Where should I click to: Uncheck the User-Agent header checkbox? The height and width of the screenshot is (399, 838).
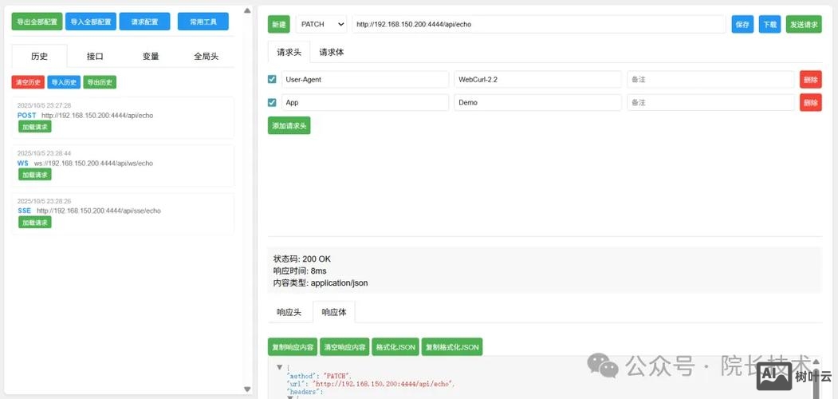(x=273, y=80)
